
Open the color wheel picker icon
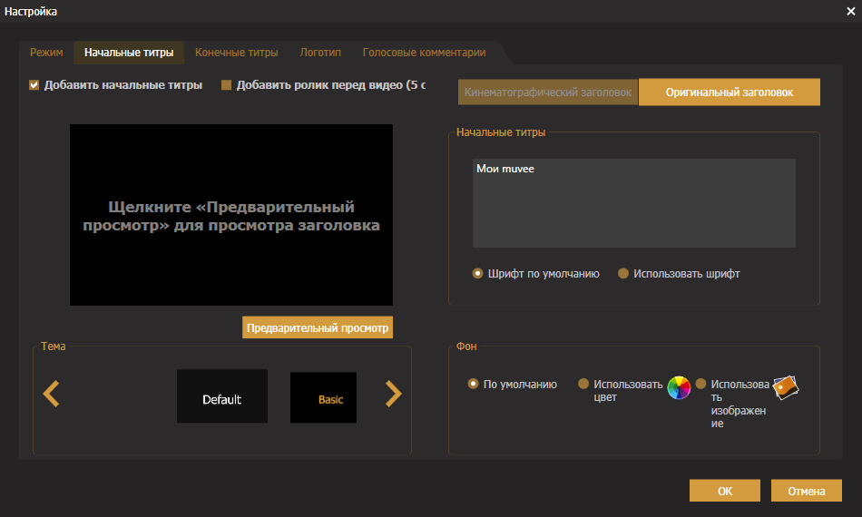(x=679, y=388)
